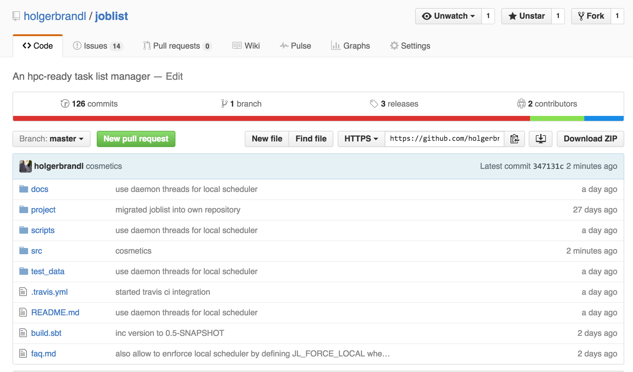The image size is (633, 372).
Task: Open the project folder icon
Action: tap(24, 210)
